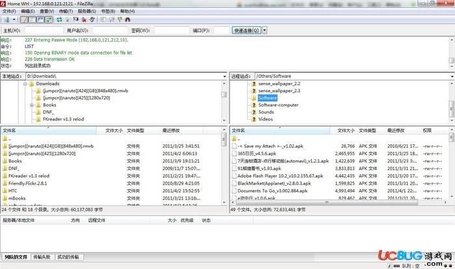Select BlackMarket(Applanet)_v2.8.0.3.apk file
This screenshot has height=269, width=455.
274,183
